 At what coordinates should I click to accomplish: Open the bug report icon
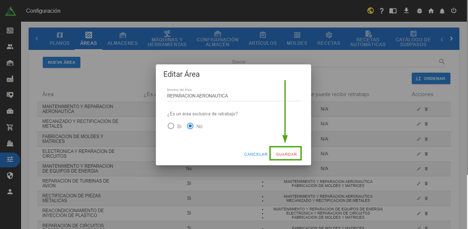pyautogui.click(x=419, y=11)
